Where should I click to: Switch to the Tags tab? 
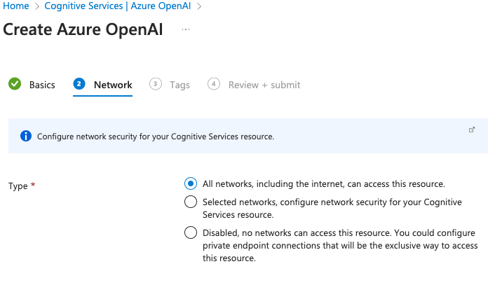179,85
